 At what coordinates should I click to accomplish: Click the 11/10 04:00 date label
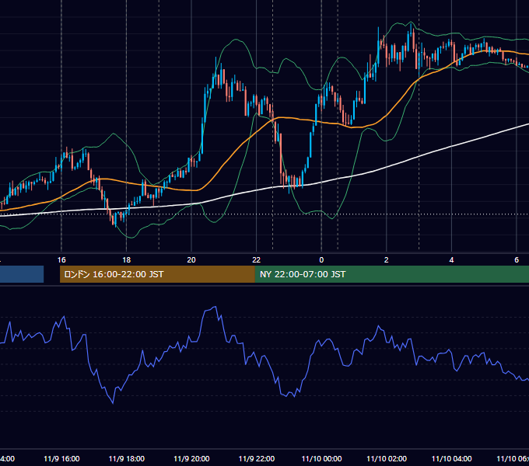coord(452,458)
